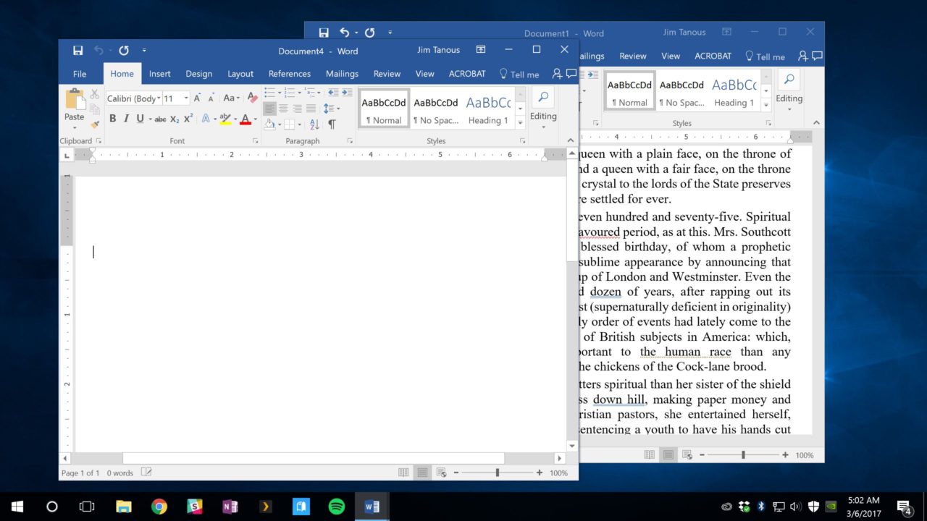
Task: Apply yellow text highlight color
Action: coord(225,119)
